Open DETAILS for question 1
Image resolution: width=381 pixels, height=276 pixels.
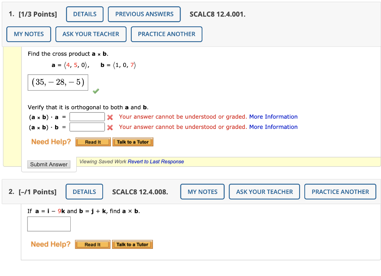tap(84, 14)
